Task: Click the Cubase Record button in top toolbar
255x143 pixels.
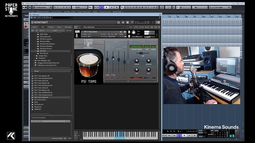Action: [117, 7]
